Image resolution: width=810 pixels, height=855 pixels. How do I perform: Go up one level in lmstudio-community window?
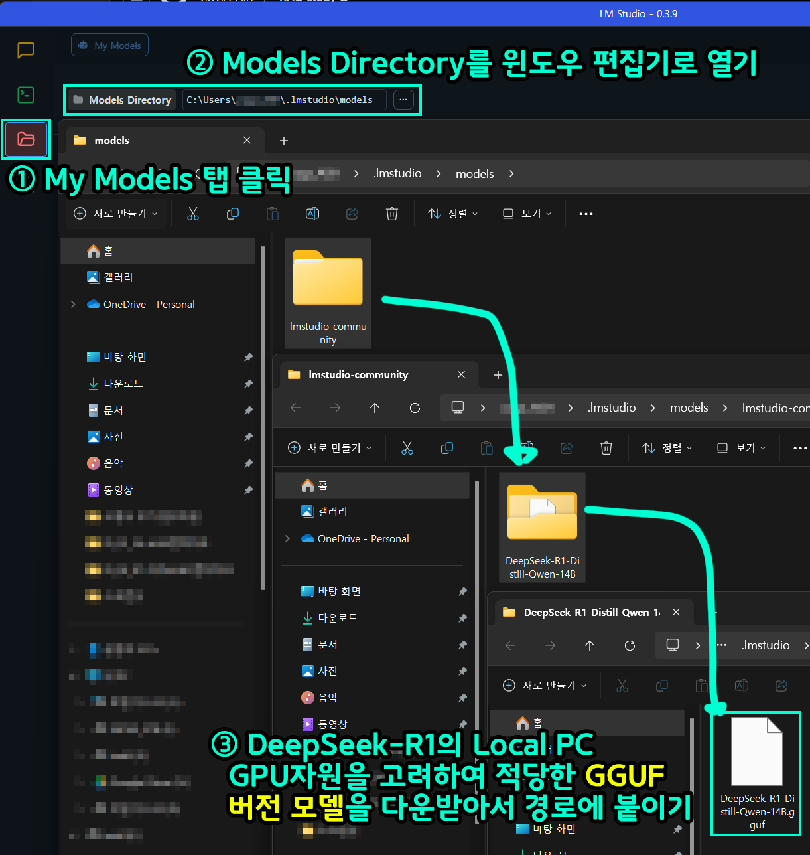point(375,408)
